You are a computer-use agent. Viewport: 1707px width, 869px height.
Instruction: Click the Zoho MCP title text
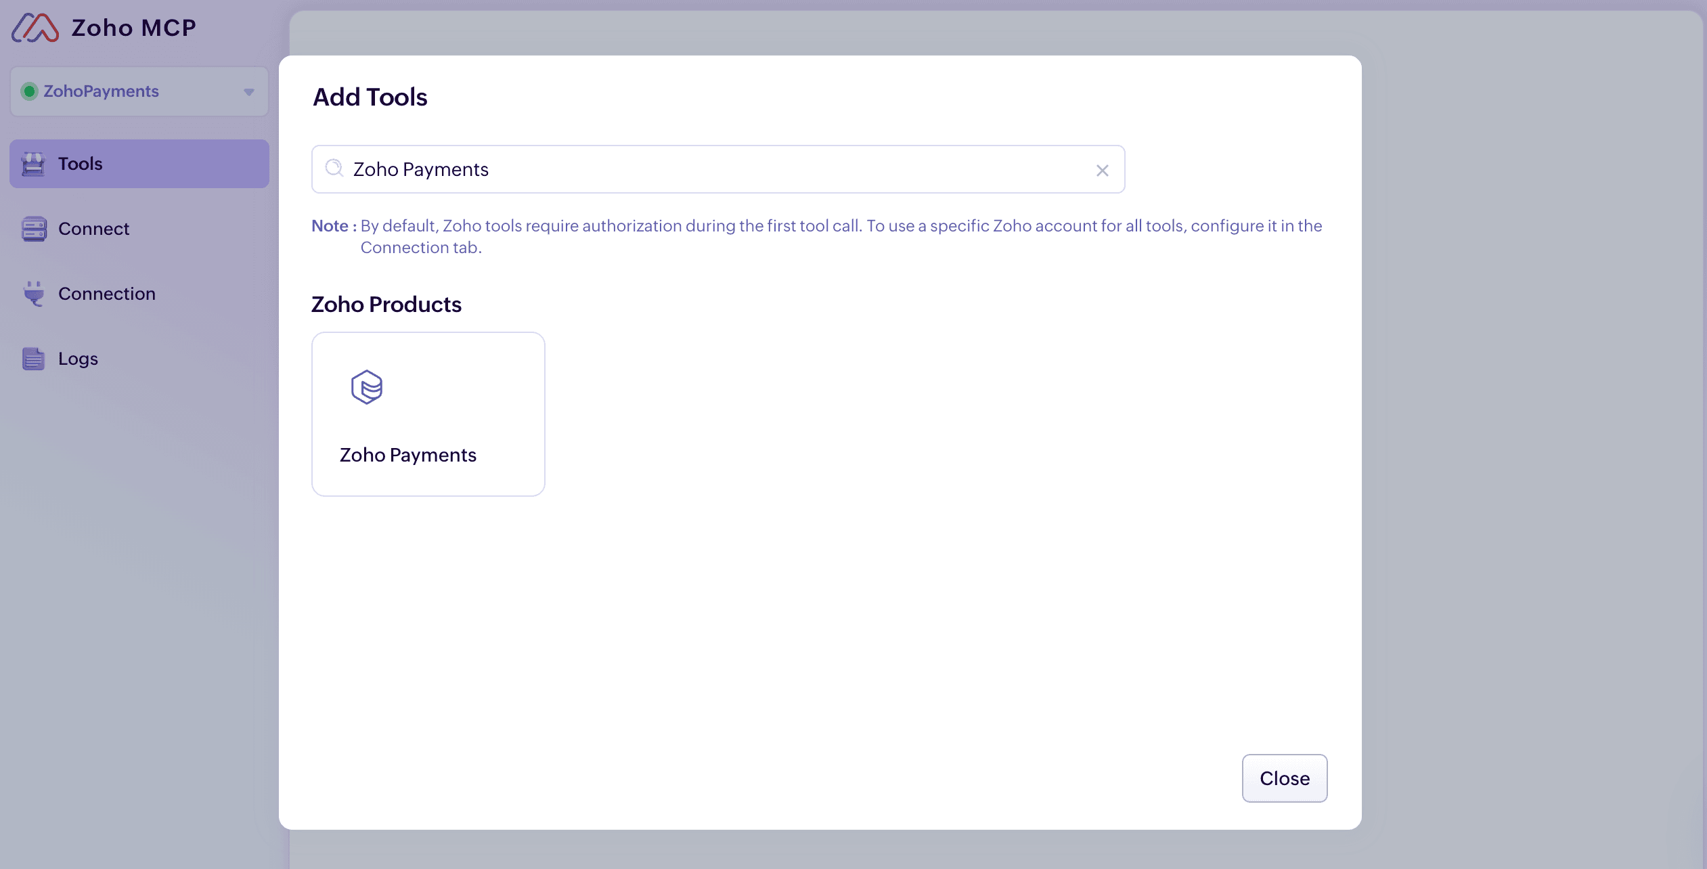coord(134,28)
